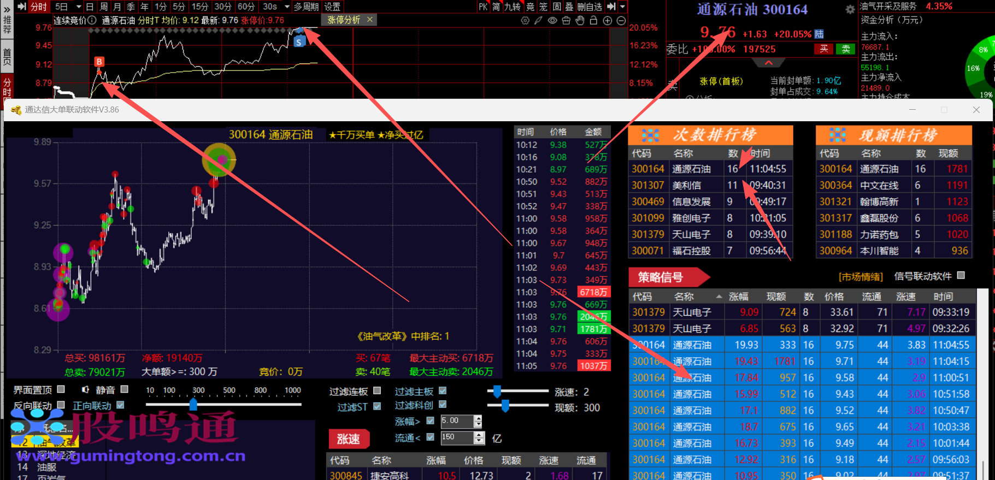Switch chart to 60分 period
This screenshot has height=480, width=995.
[246, 7]
